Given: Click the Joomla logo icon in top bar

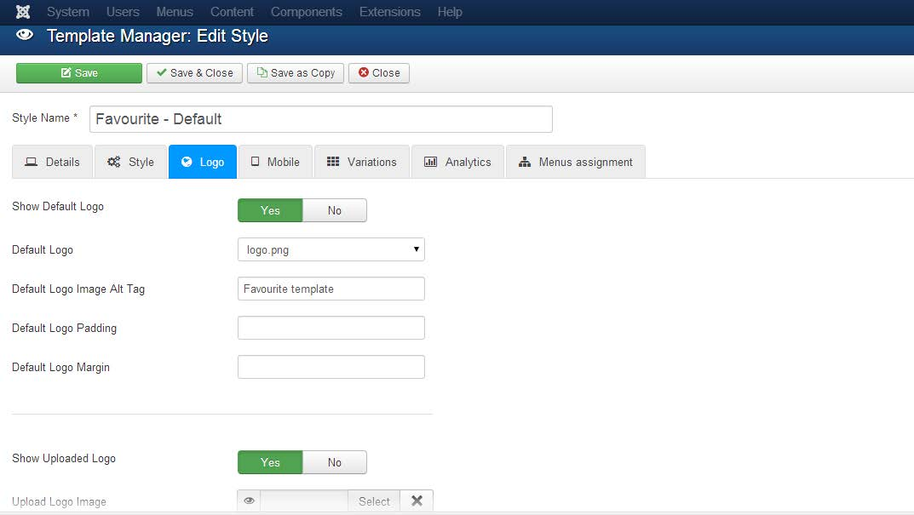Looking at the screenshot, I should coord(23,12).
